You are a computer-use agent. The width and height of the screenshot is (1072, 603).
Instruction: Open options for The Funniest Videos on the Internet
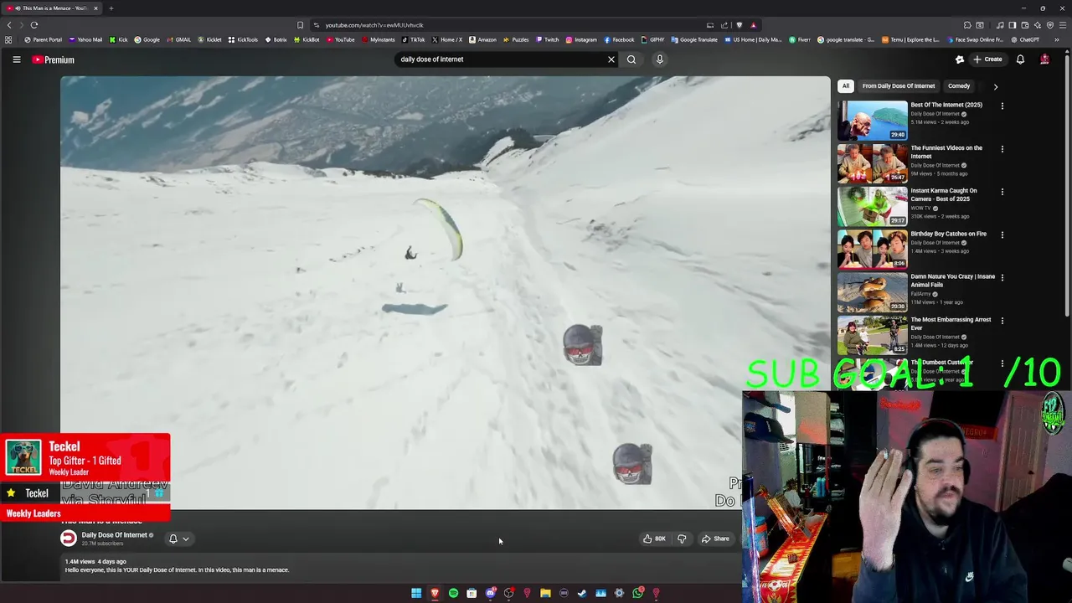pos(1002,149)
